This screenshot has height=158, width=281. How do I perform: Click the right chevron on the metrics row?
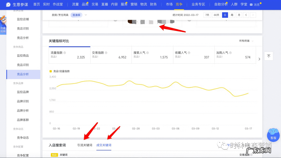(x=259, y=59)
